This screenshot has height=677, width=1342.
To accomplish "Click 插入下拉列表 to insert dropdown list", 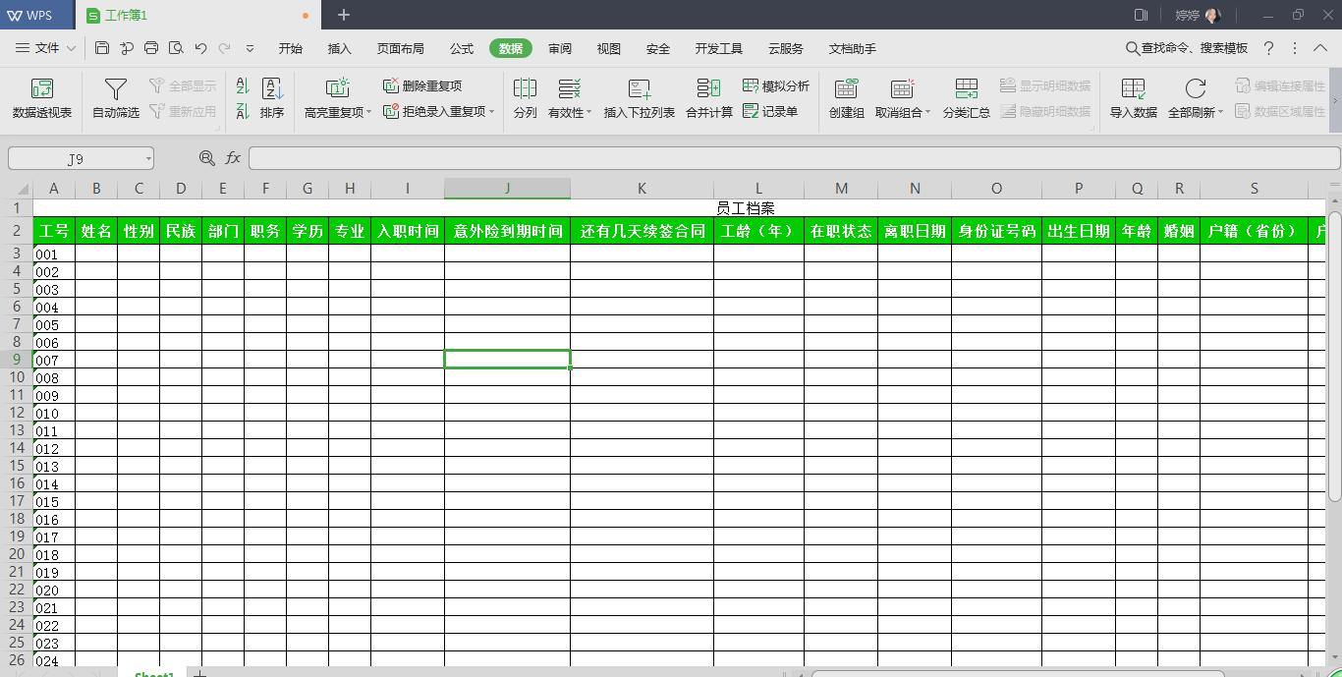I will 640,96.
